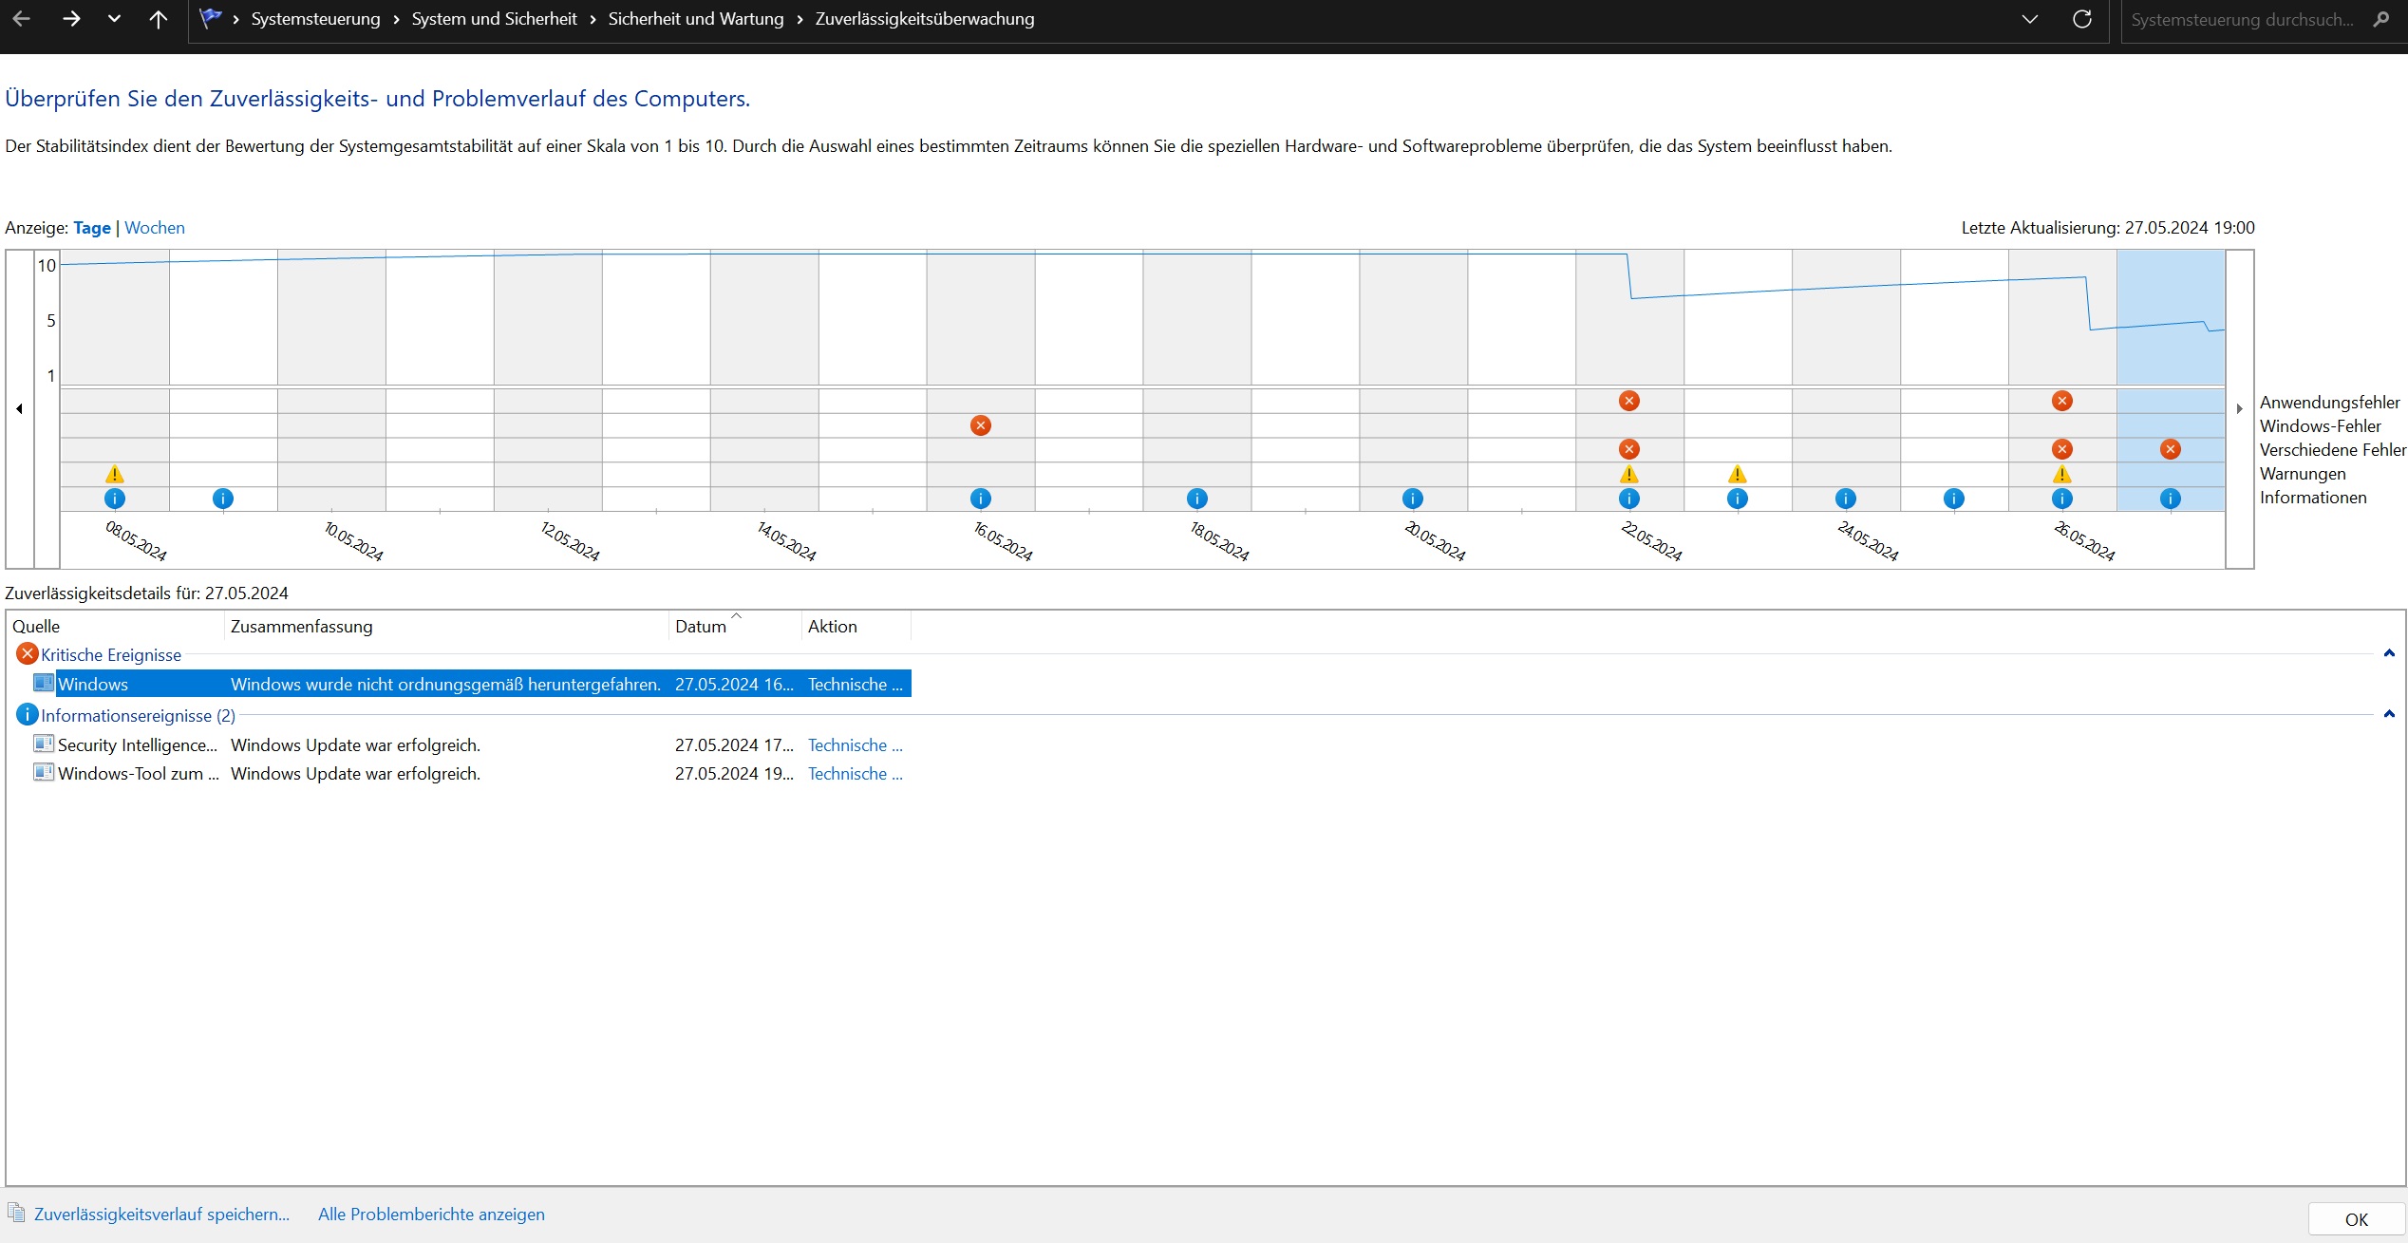Go forward with the forward arrow

(71, 19)
